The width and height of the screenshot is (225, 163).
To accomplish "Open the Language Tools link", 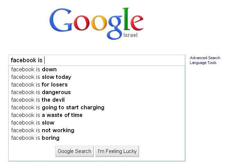I will pyautogui.click(x=203, y=63).
